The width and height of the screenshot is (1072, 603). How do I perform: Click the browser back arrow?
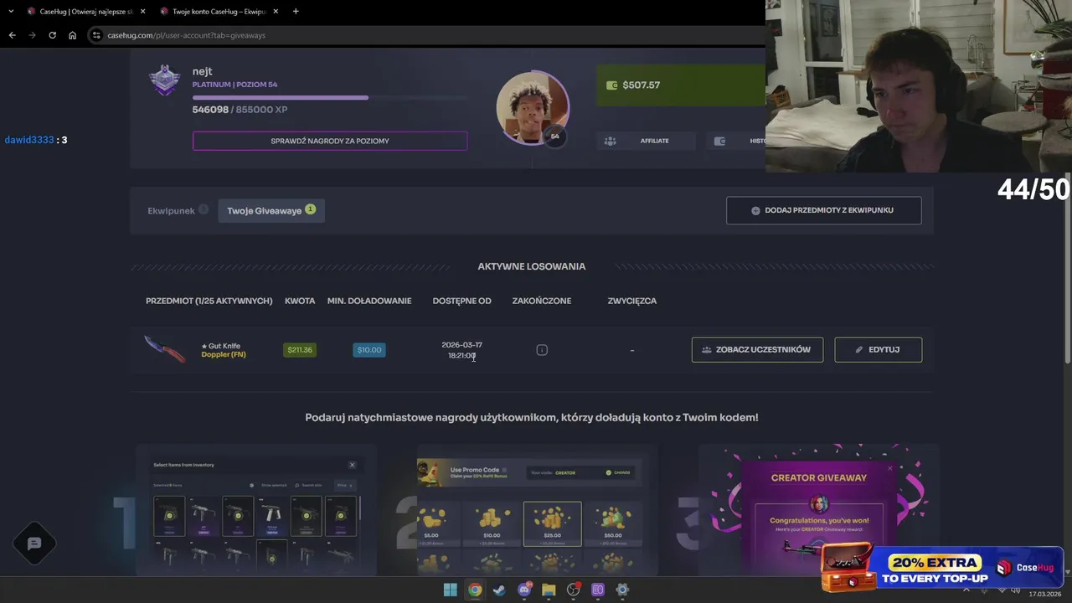[x=12, y=35]
